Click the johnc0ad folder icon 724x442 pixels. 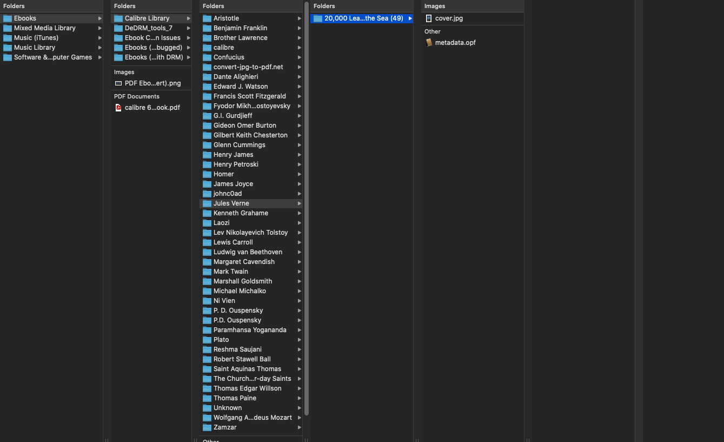coord(207,194)
